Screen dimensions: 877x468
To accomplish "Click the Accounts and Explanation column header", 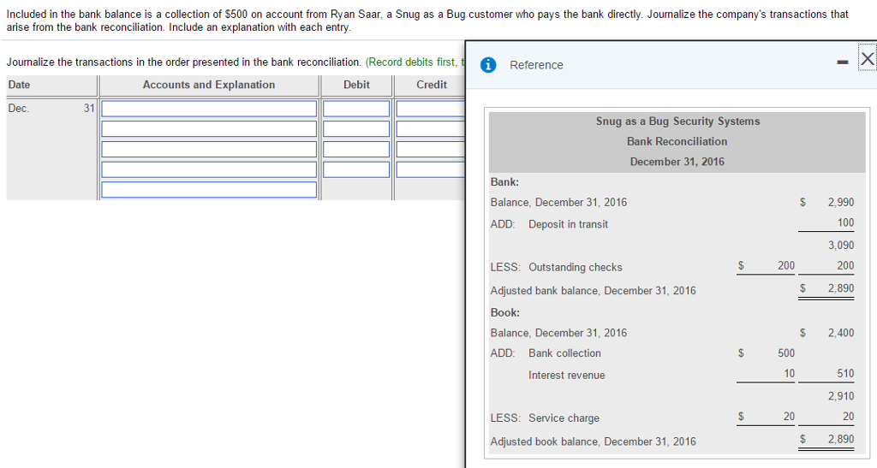I will (x=209, y=85).
